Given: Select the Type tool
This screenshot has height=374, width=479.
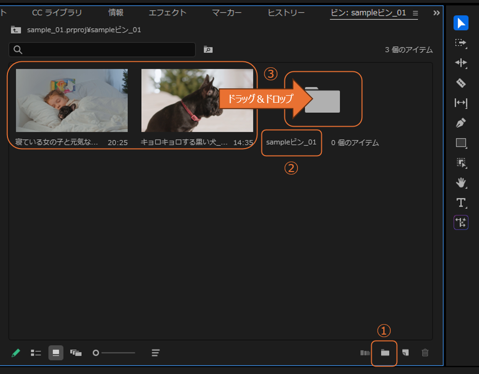Looking at the screenshot, I should pos(461,202).
